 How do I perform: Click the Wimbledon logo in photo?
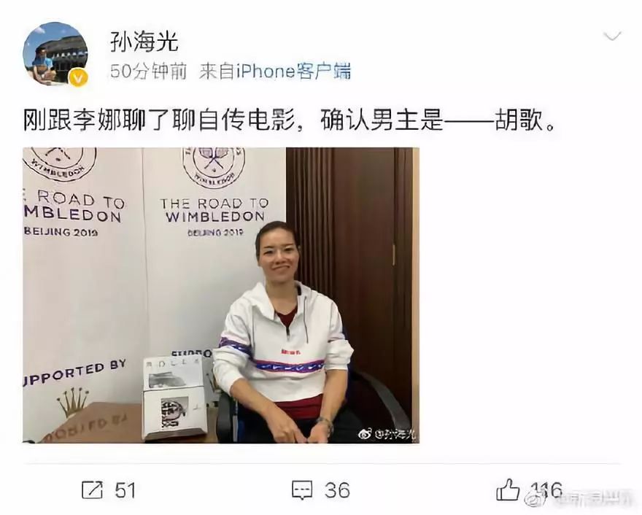pos(214,163)
